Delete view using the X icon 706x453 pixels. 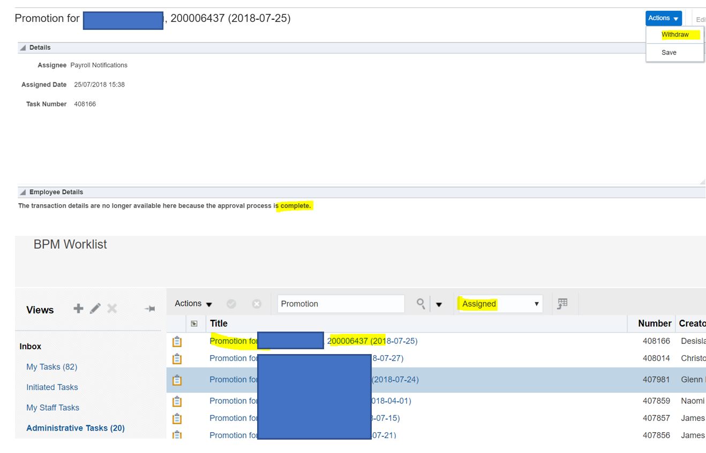coord(112,309)
